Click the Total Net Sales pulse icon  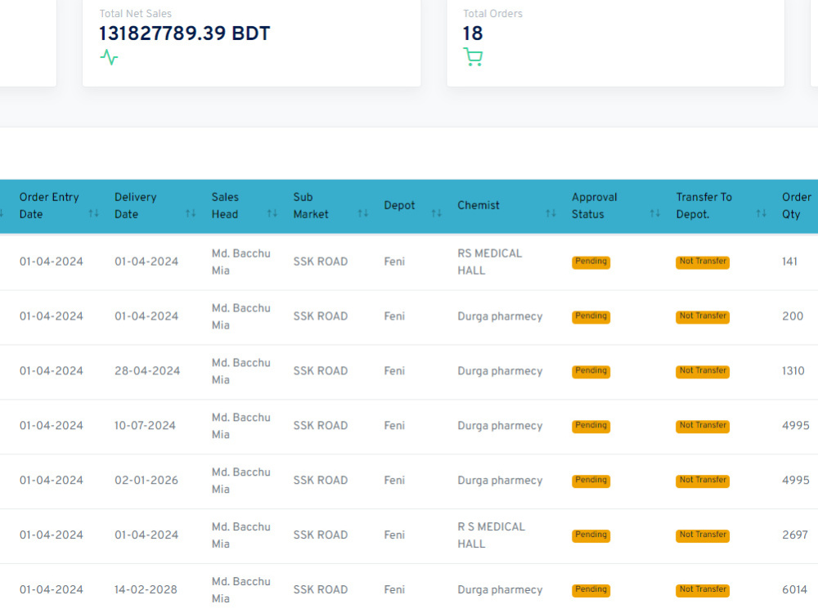pyautogui.click(x=109, y=57)
